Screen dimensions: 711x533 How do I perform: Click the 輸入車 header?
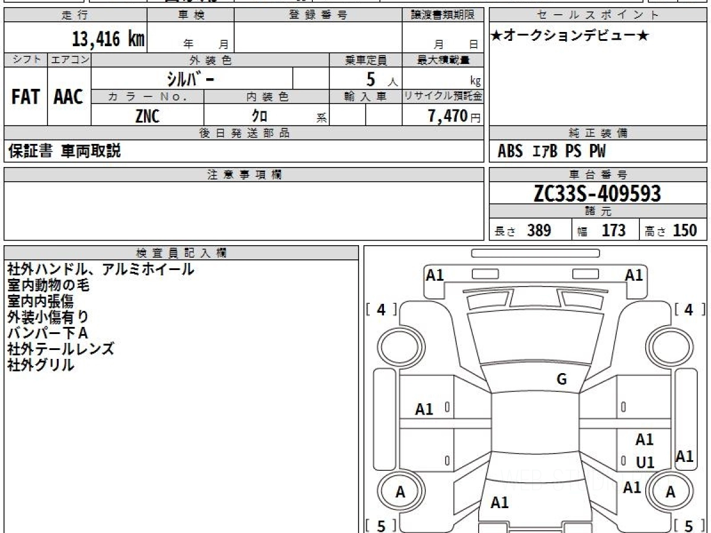point(366,97)
